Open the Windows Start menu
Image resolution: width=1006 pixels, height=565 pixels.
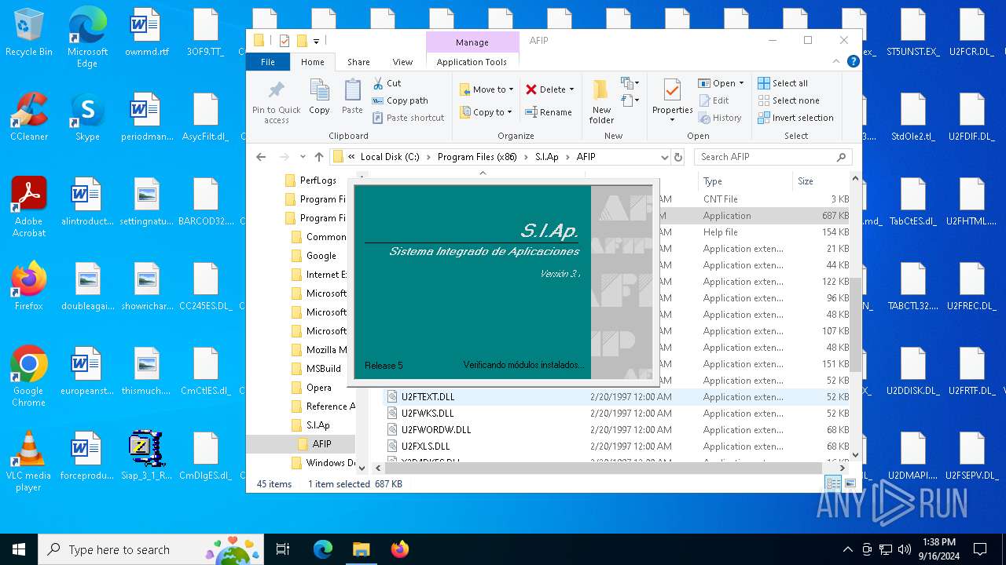tap(19, 549)
